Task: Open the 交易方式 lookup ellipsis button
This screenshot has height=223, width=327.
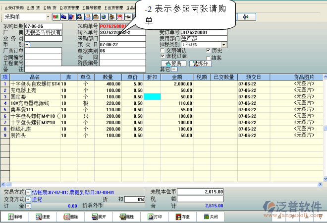Action: [28, 192]
